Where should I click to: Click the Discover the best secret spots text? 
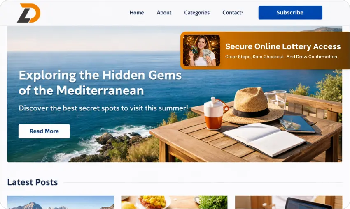[x=103, y=108]
